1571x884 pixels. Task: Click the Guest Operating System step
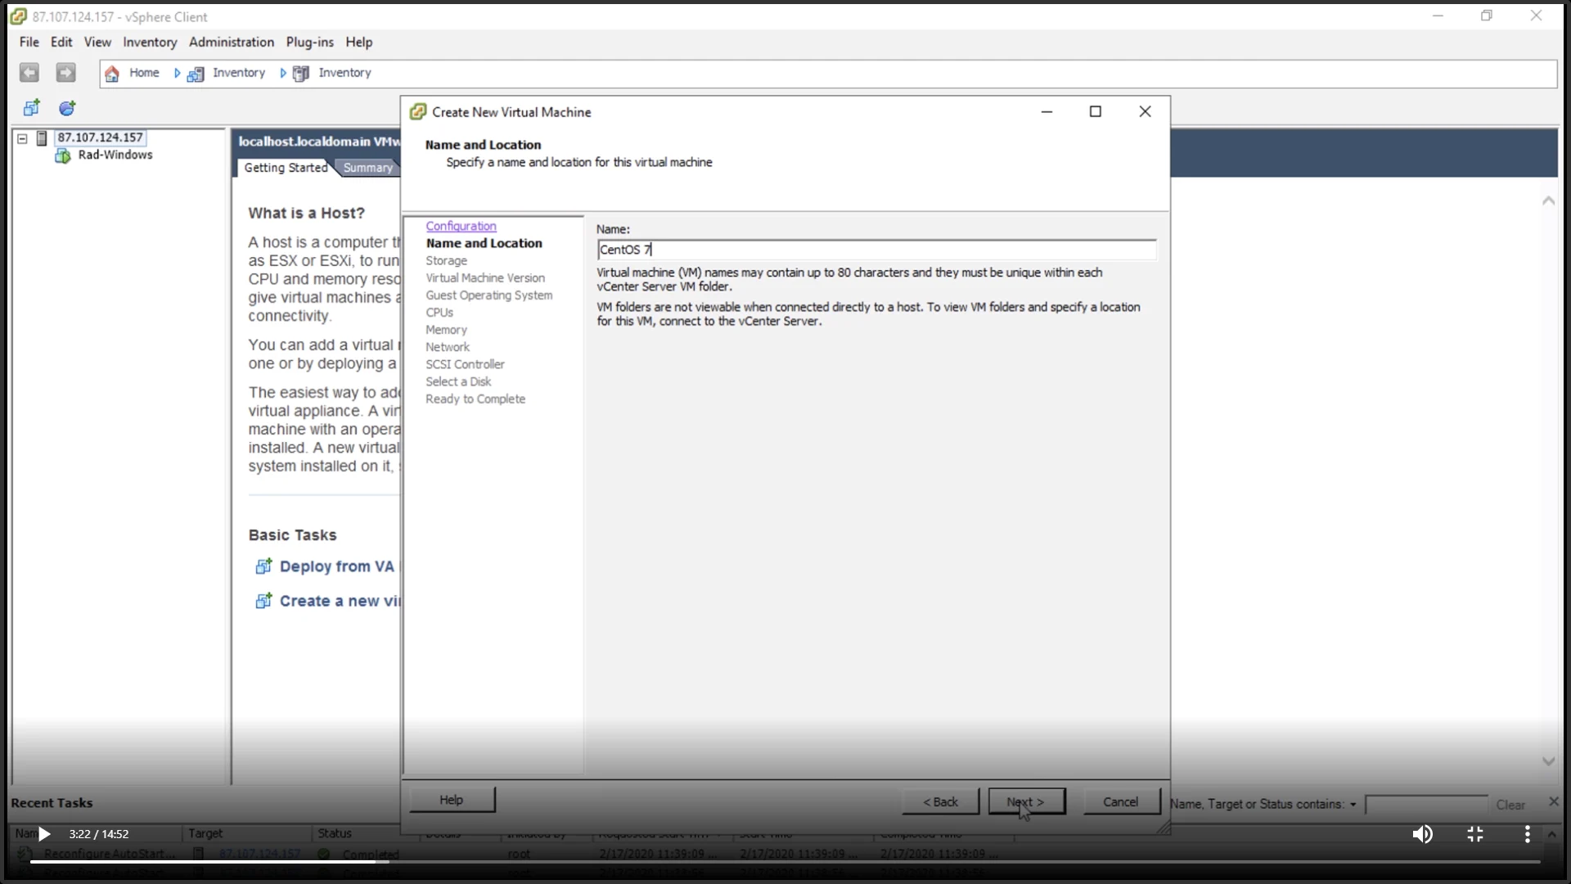(x=488, y=295)
